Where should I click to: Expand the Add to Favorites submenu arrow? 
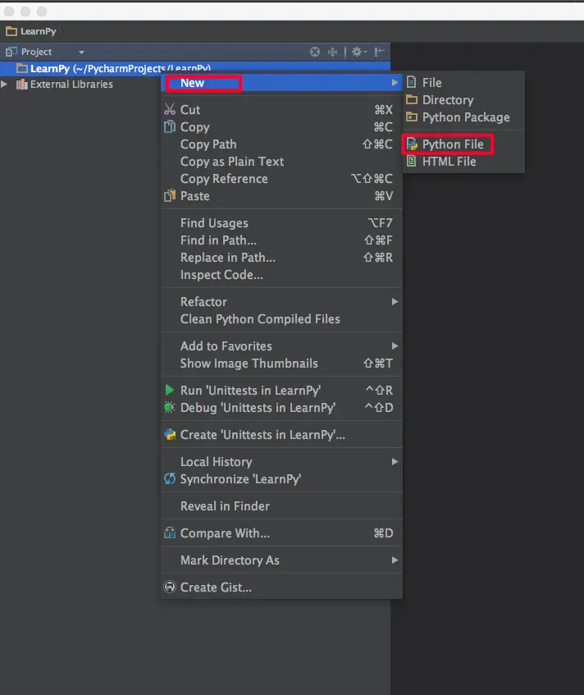click(395, 345)
